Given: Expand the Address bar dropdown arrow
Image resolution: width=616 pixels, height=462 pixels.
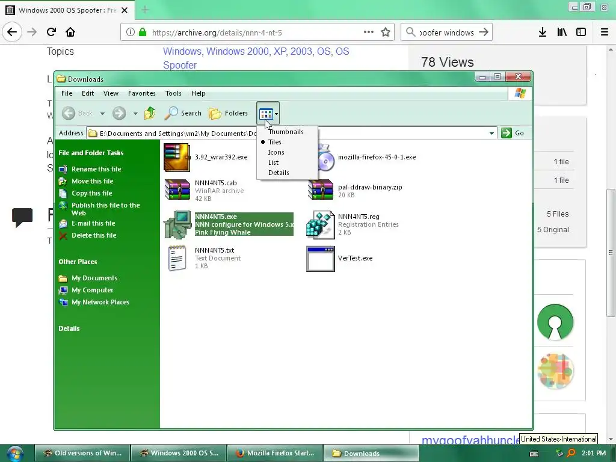Looking at the screenshot, I should pyautogui.click(x=491, y=133).
